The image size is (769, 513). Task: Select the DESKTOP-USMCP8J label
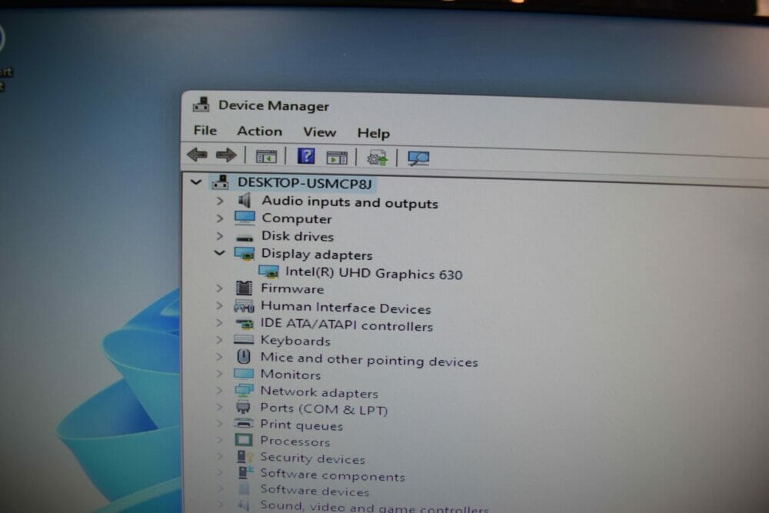click(x=305, y=183)
